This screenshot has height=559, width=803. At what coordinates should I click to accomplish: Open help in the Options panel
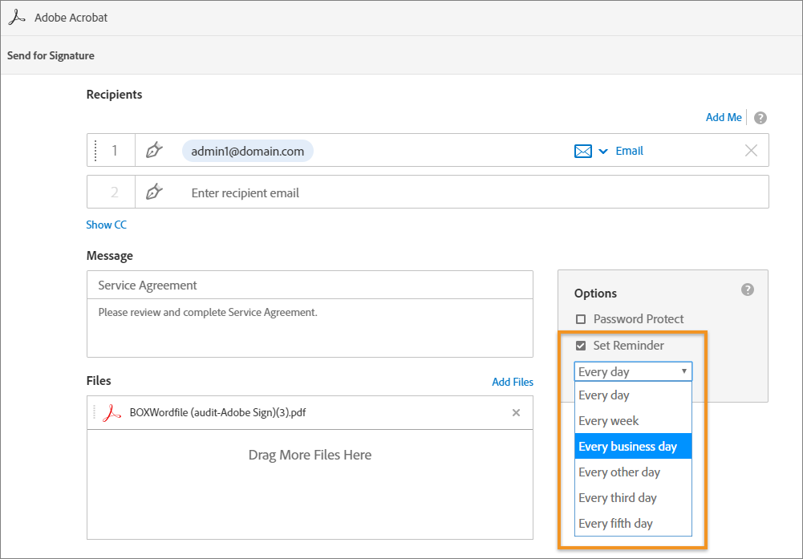click(748, 290)
